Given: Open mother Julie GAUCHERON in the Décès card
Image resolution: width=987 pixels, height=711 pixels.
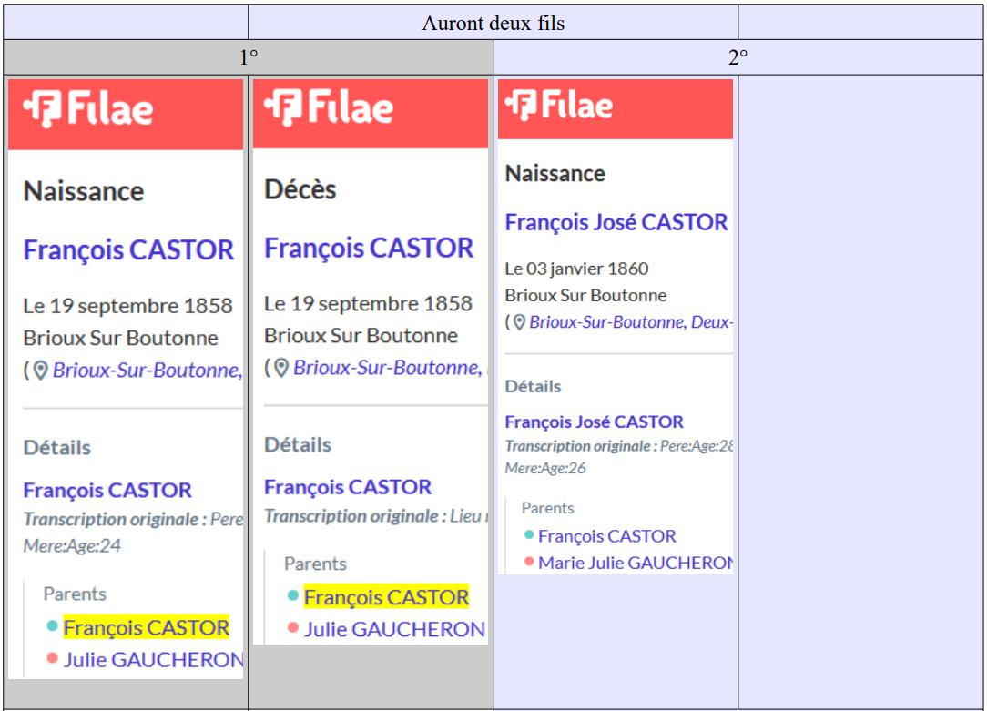Looking at the screenshot, I should 394,629.
